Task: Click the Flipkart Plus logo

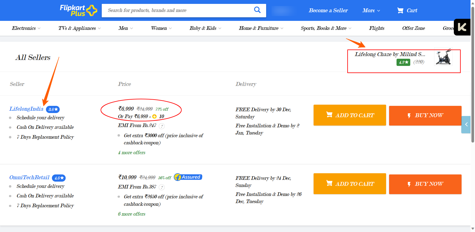Action: point(78,10)
